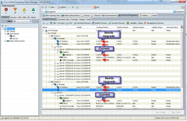Open the New menu

point(52,7)
